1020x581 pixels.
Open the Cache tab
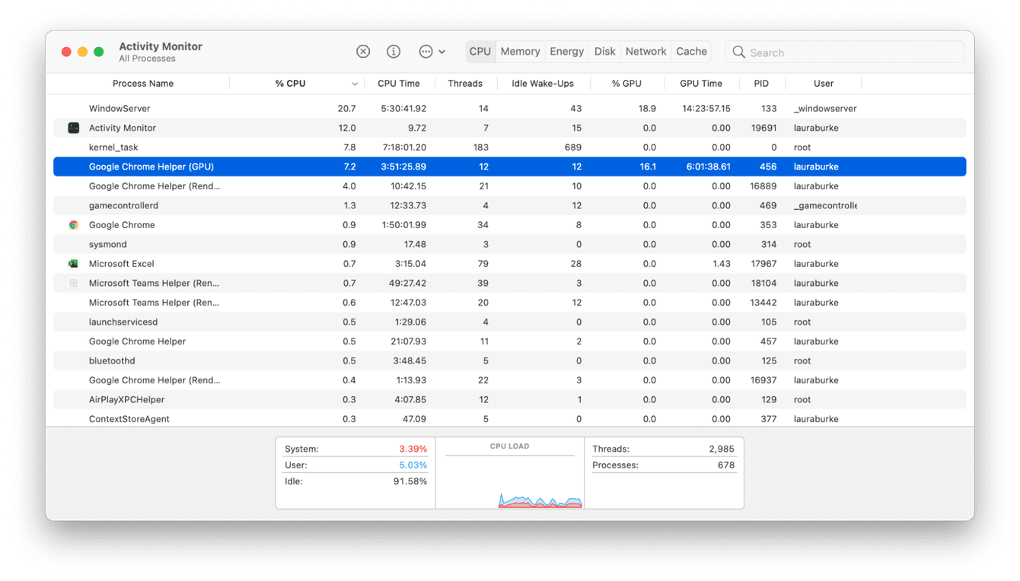pos(690,51)
